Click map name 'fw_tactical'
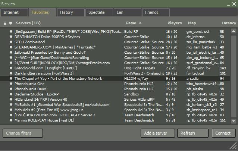The height and width of the screenshot is (151, 238). pyautogui.click(x=195, y=73)
